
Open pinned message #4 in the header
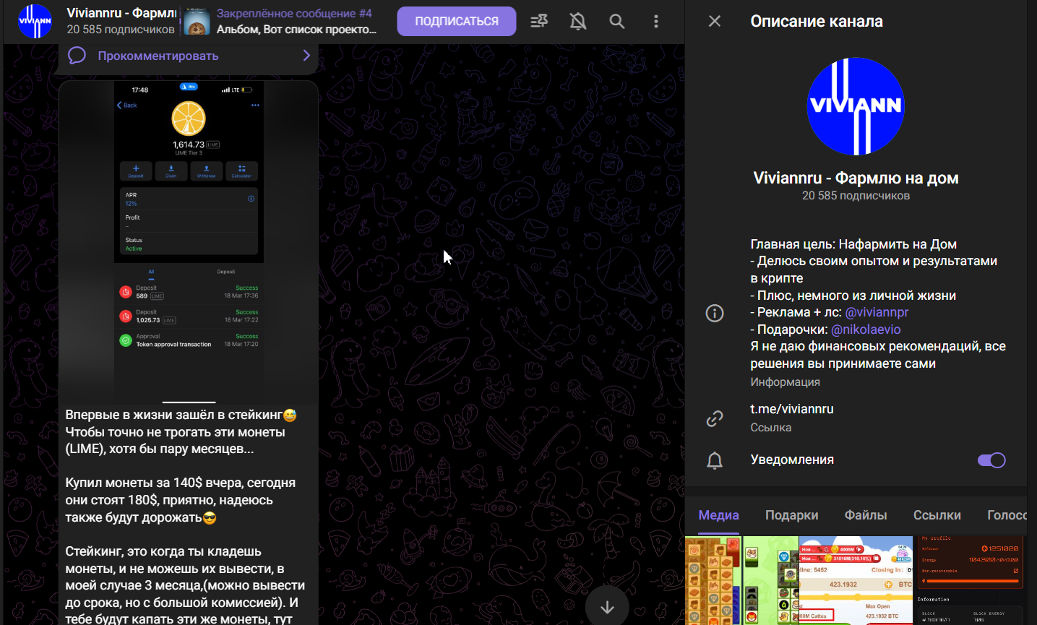(279, 22)
